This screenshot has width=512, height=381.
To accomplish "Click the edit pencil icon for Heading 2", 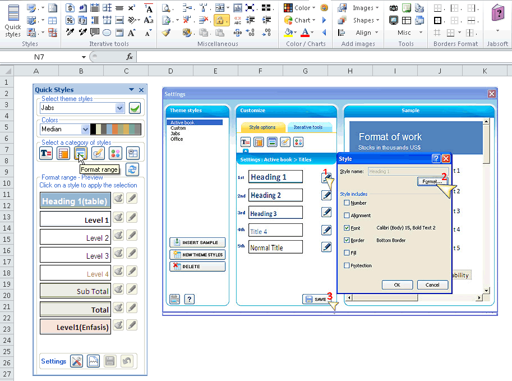I will pyautogui.click(x=326, y=195).
